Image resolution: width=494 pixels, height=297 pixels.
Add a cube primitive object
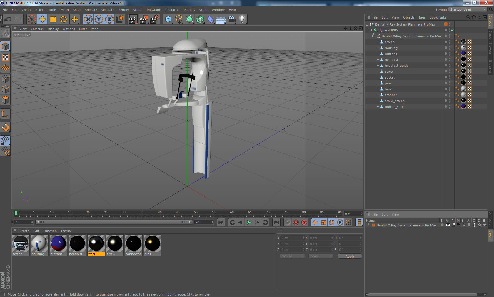tap(168, 19)
